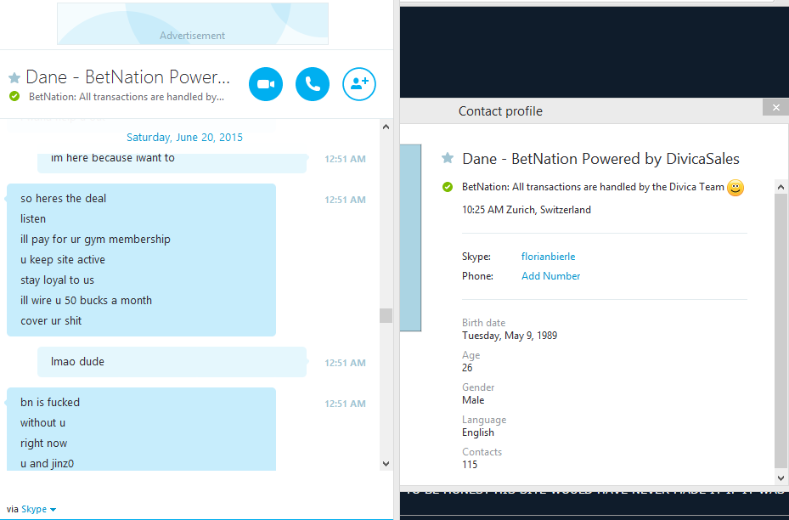
Task: Click the Contacts count 115
Action: coord(470,465)
